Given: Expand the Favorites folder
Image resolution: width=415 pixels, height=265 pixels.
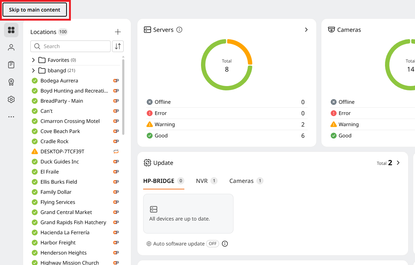Looking at the screenshot, I should click(33, 60).
